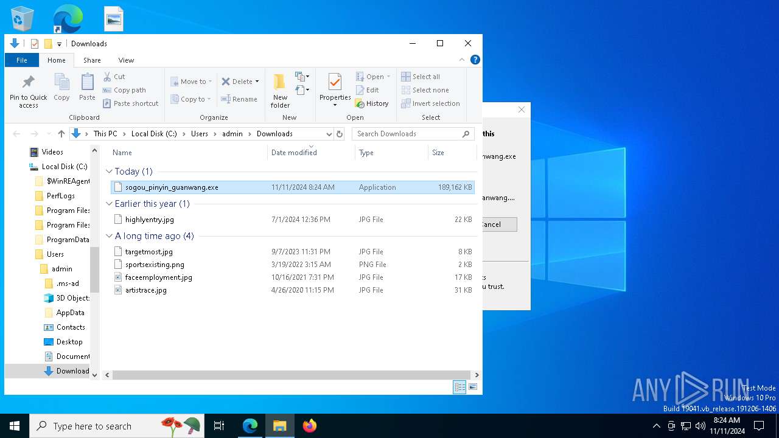Go up one folder level
The image size is (779, 438).
(61, 134)
